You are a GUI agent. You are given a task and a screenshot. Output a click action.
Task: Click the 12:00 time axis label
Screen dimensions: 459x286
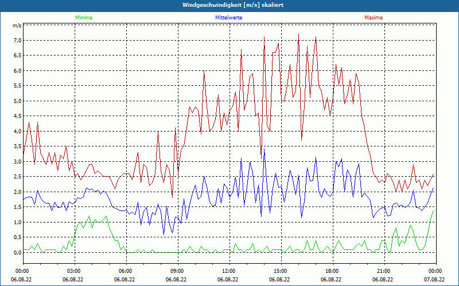(228, 271)
